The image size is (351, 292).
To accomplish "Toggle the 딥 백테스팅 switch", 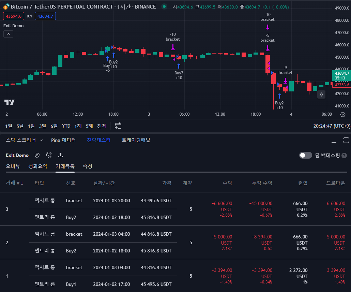I will point(306,155).
